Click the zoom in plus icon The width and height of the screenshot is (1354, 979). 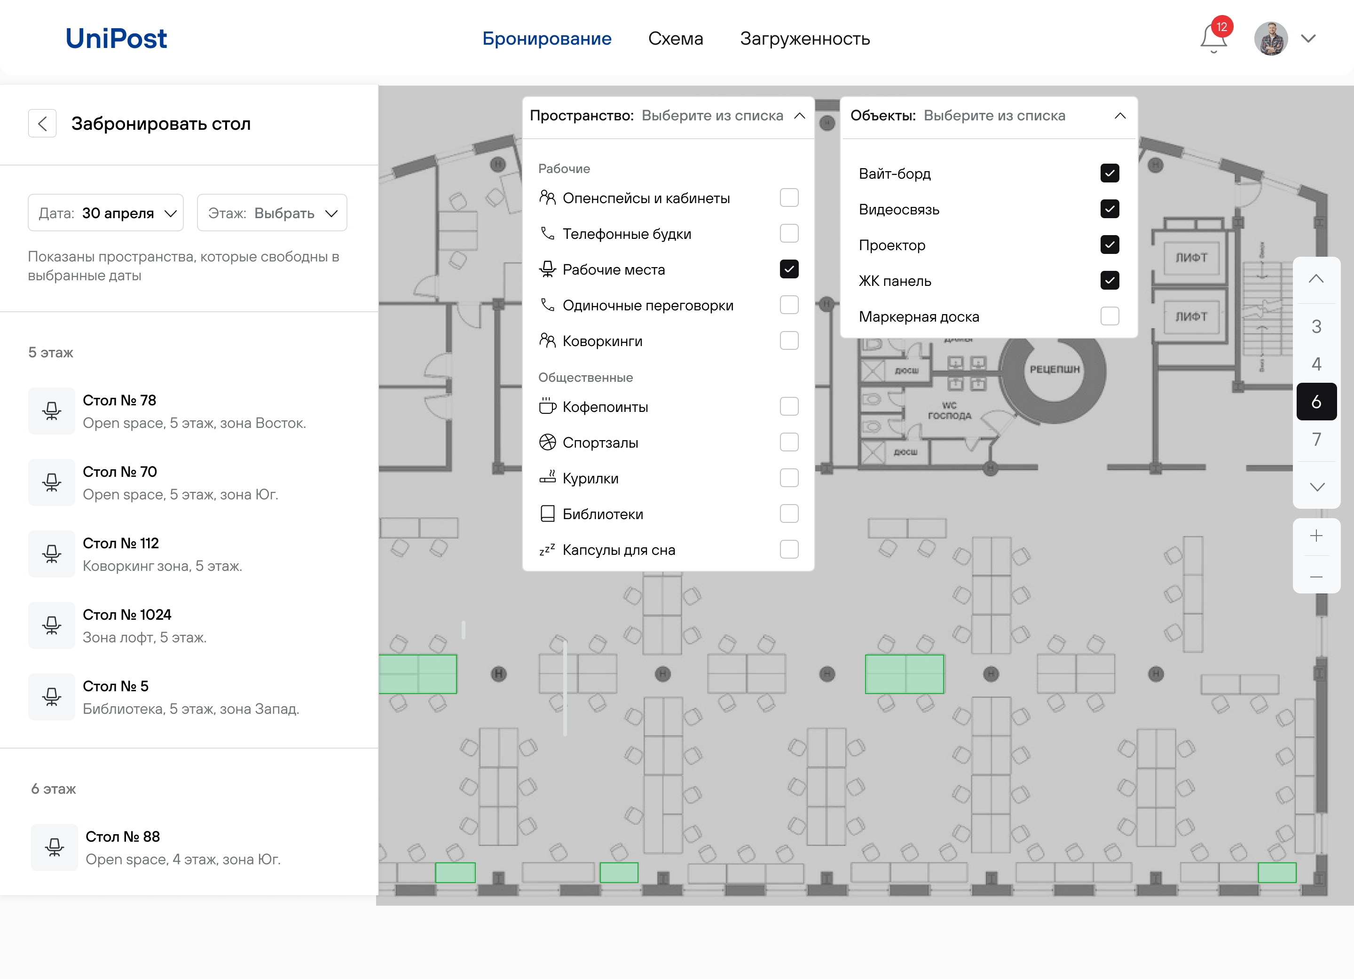[1316, 536]
